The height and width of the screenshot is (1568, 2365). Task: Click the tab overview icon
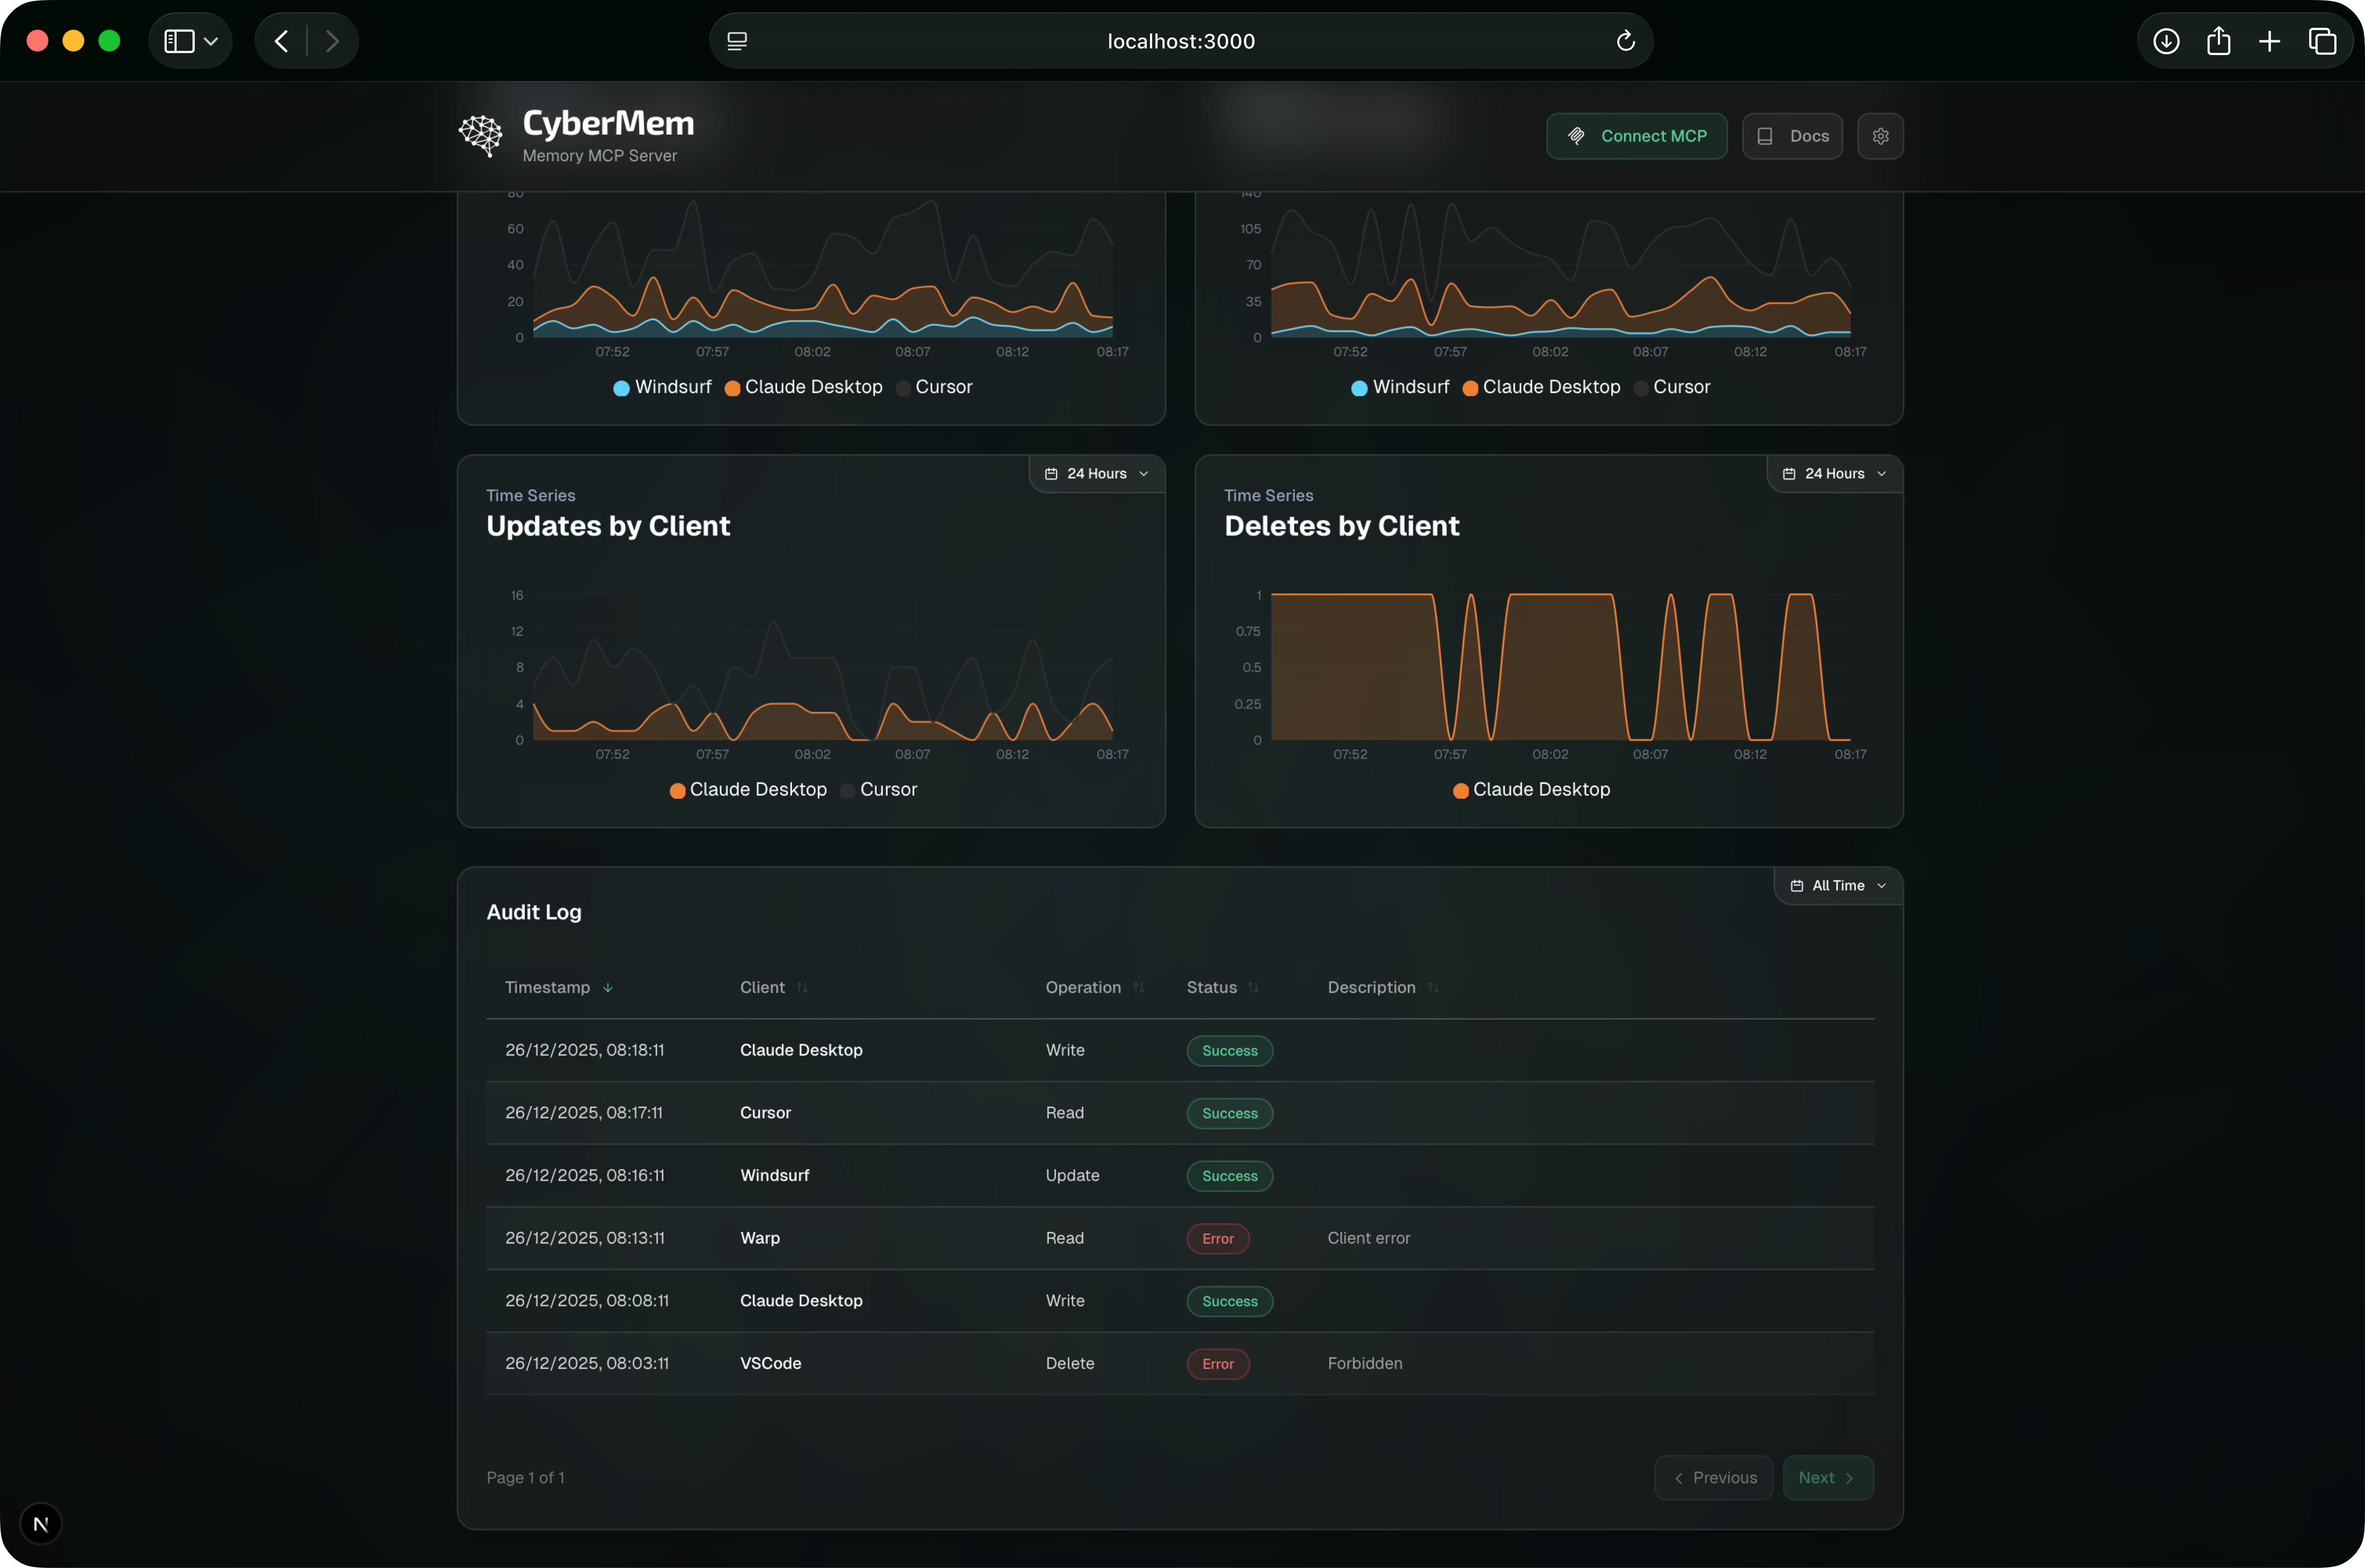coord(2322,41)
